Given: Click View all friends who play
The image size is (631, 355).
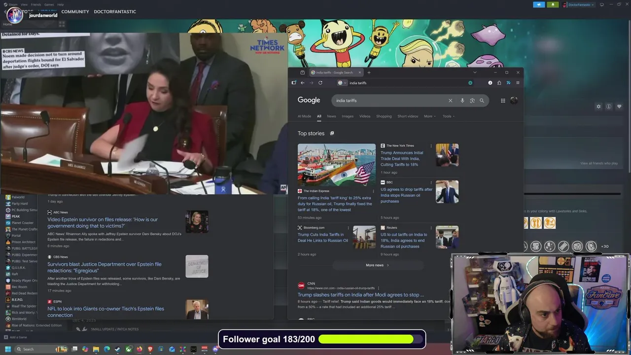Looking at the screenshot, I should [x=599, y=163].
